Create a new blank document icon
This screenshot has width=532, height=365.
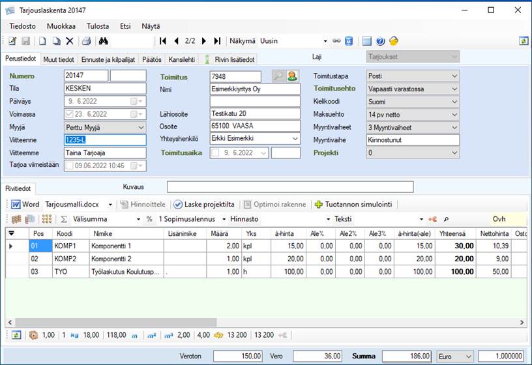pos(42,41)
